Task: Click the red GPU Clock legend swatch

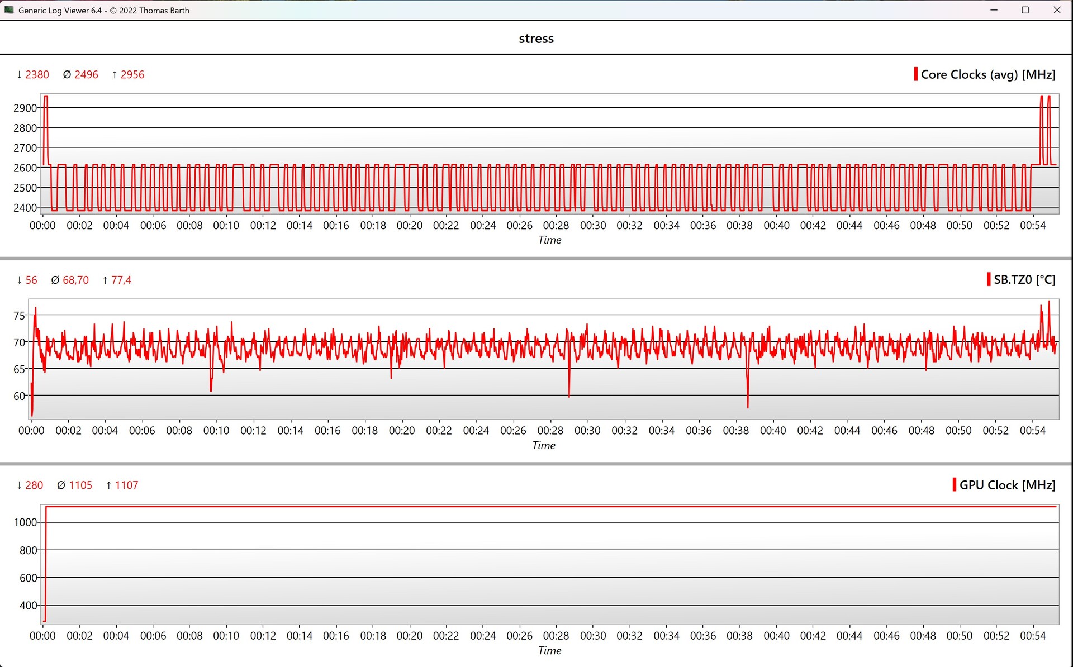Action: pyautogui.click(x=955, y=484)
